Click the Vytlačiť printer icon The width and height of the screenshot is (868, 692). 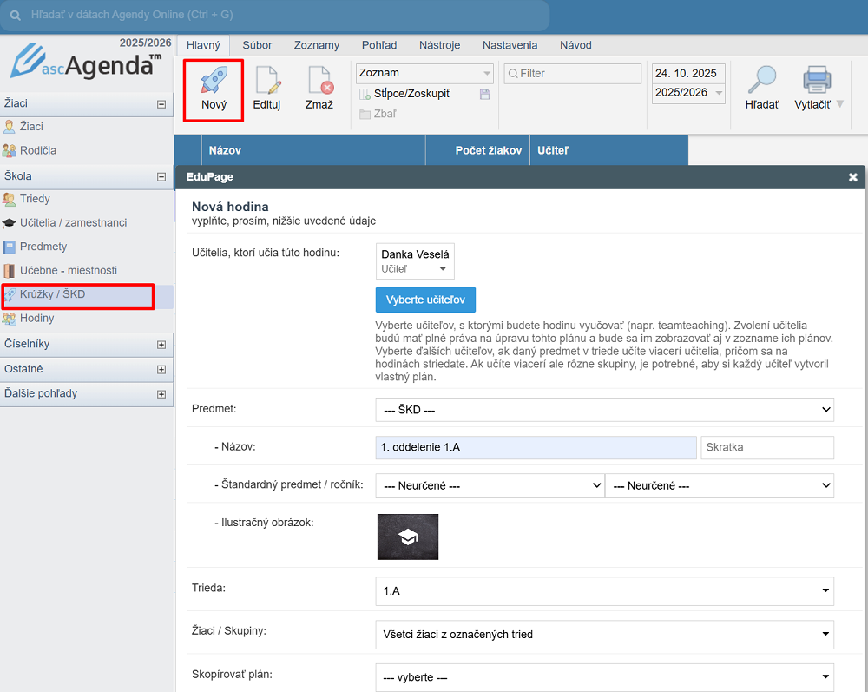point(816,80)
